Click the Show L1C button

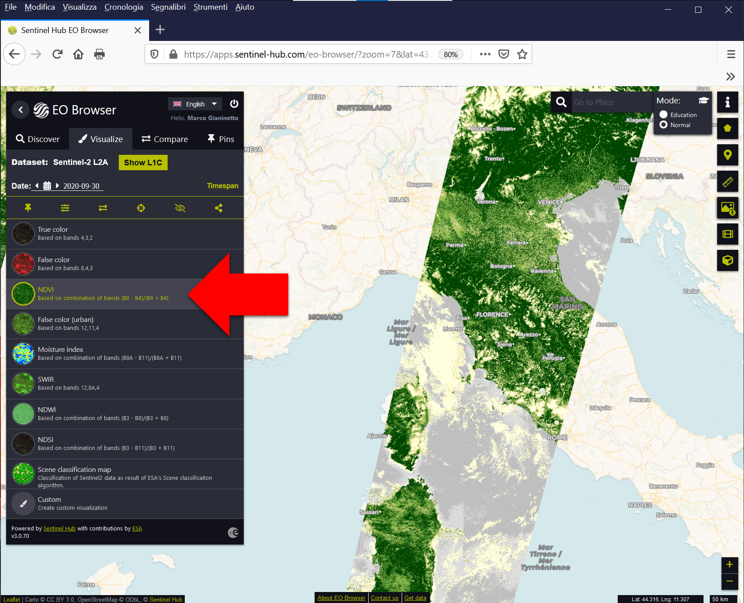tap(143, 162)
